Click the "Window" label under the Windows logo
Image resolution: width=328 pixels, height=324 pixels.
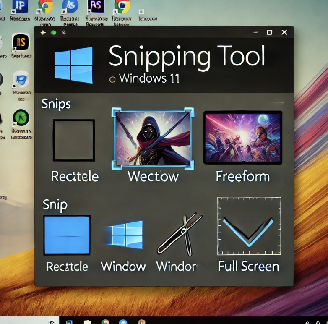click(x=123, y=267)
